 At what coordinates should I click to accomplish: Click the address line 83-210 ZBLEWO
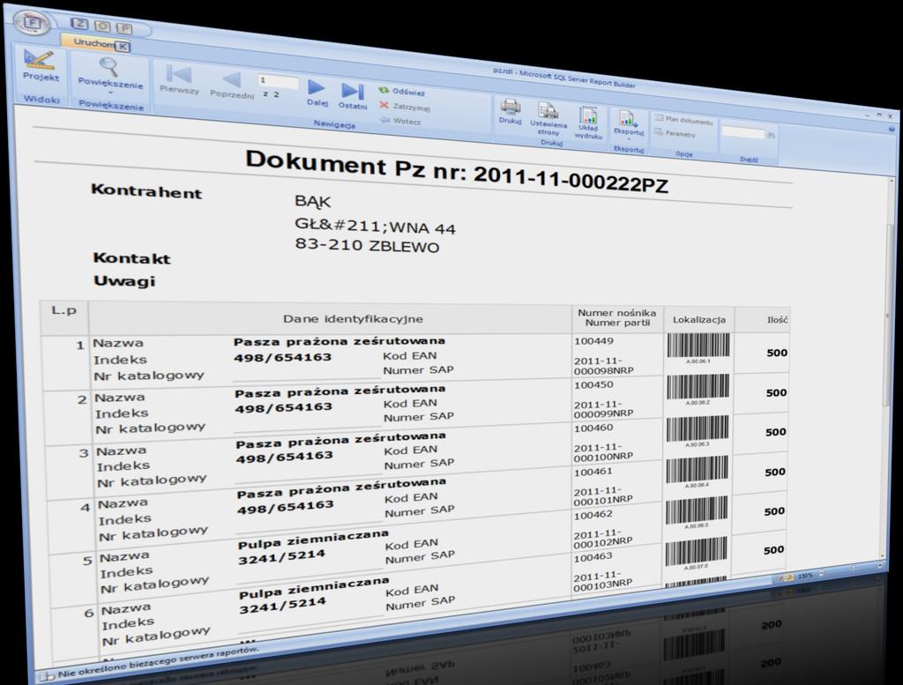[x=367, y=246]
